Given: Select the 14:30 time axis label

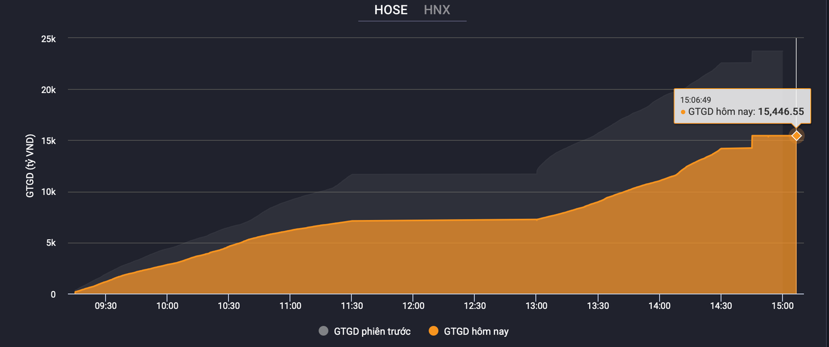Looking at the screenshot, I should coord(720,306).
